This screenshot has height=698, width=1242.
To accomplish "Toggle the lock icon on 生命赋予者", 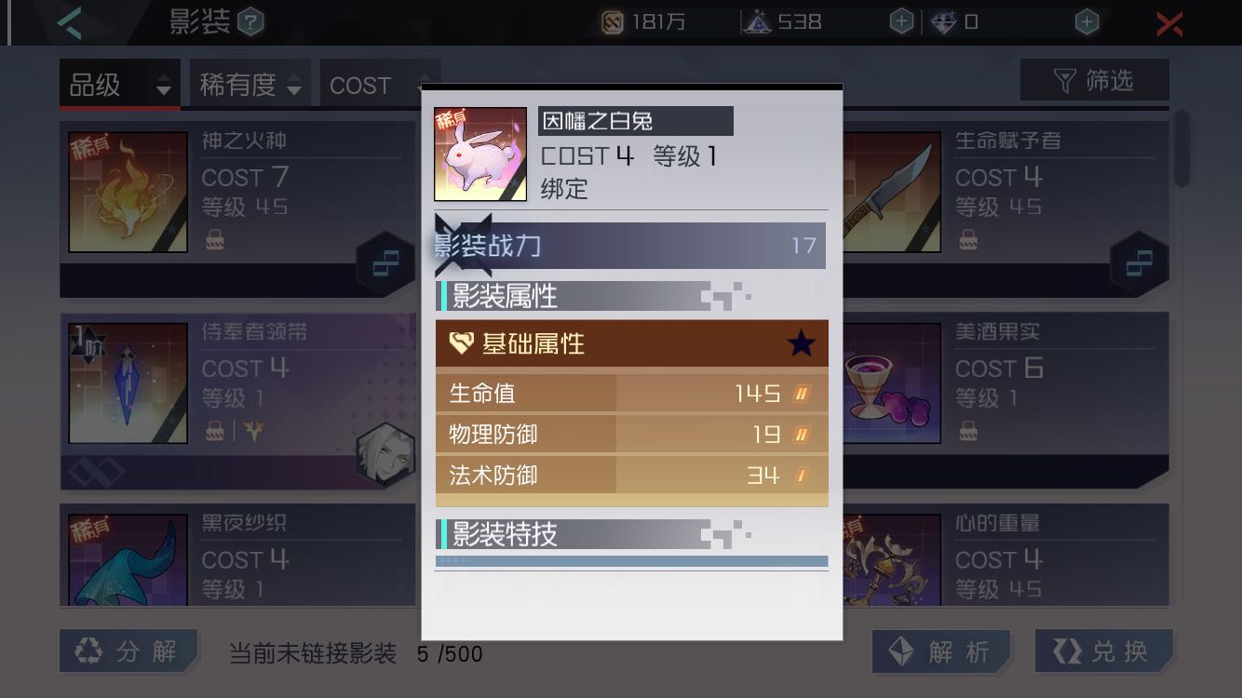I will [x=967, y=239].
